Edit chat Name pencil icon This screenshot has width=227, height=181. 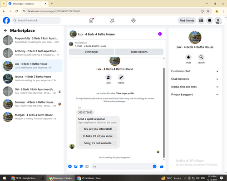[x=121, y=78]
